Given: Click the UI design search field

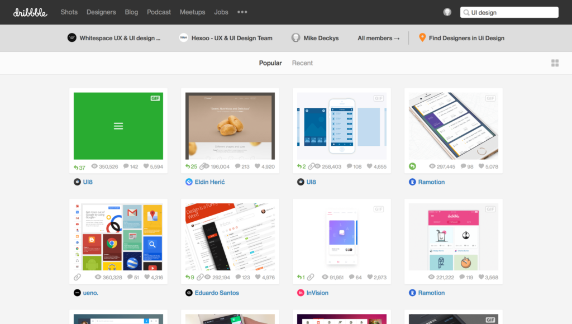Looking at the screenshot, I should coord(509,12).
